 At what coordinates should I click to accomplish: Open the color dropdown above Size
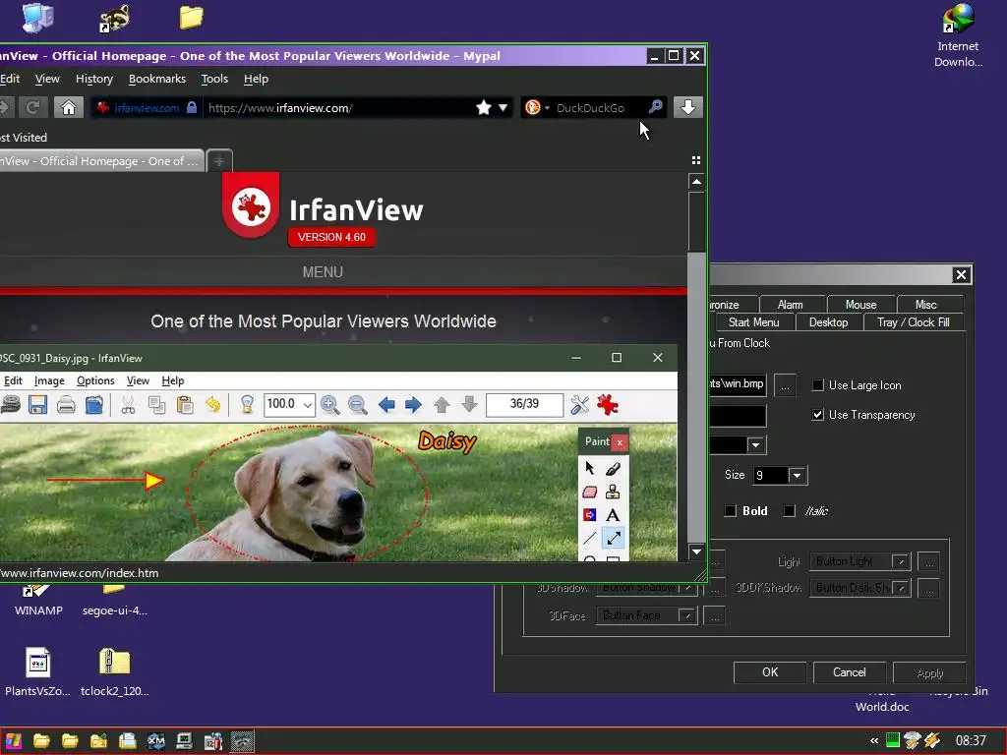(756, 445)
